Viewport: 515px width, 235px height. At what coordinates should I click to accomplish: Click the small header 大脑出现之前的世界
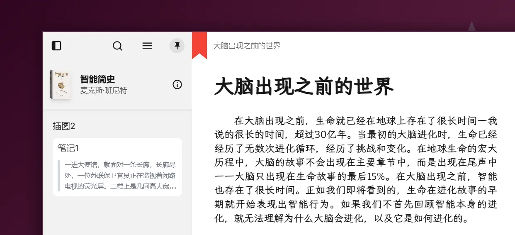click(x=247, y=46)
